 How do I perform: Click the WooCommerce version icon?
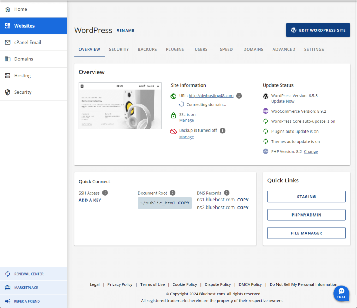tap(265, 111)
